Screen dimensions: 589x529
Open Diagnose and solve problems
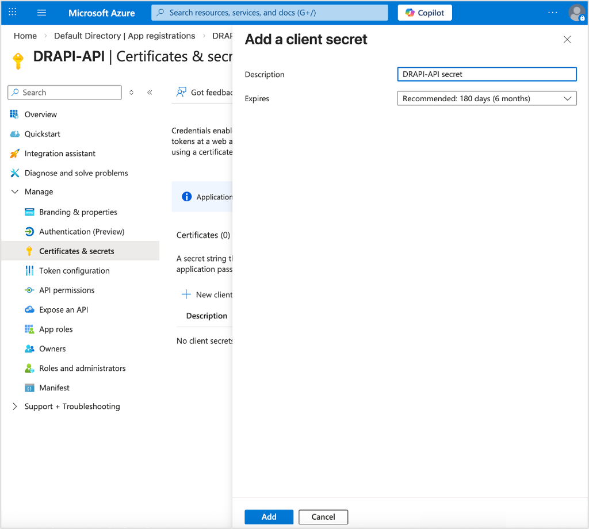click(x=76, y=172)
